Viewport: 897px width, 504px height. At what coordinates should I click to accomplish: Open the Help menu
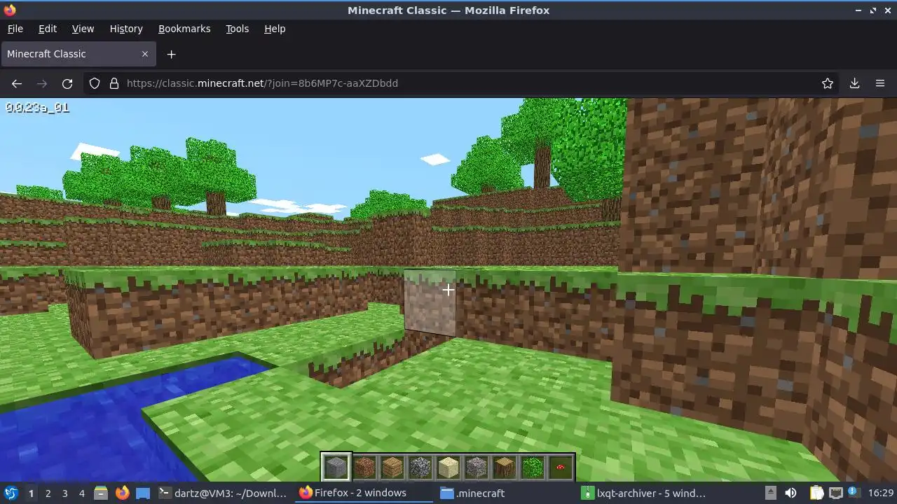point(275,29)
